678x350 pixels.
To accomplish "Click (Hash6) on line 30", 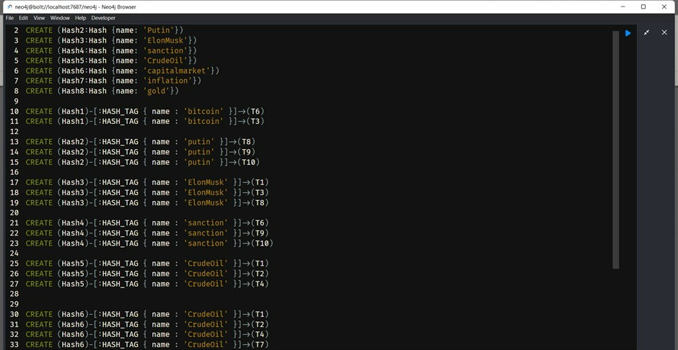I will [73, 314].
